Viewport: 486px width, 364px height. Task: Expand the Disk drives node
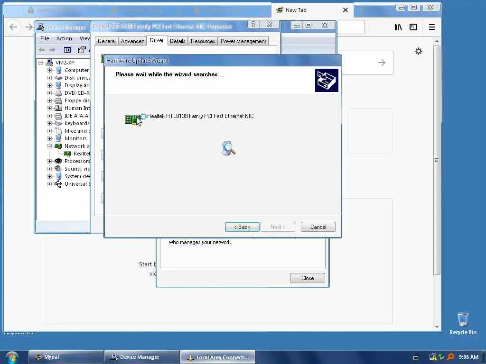(49, 78)
